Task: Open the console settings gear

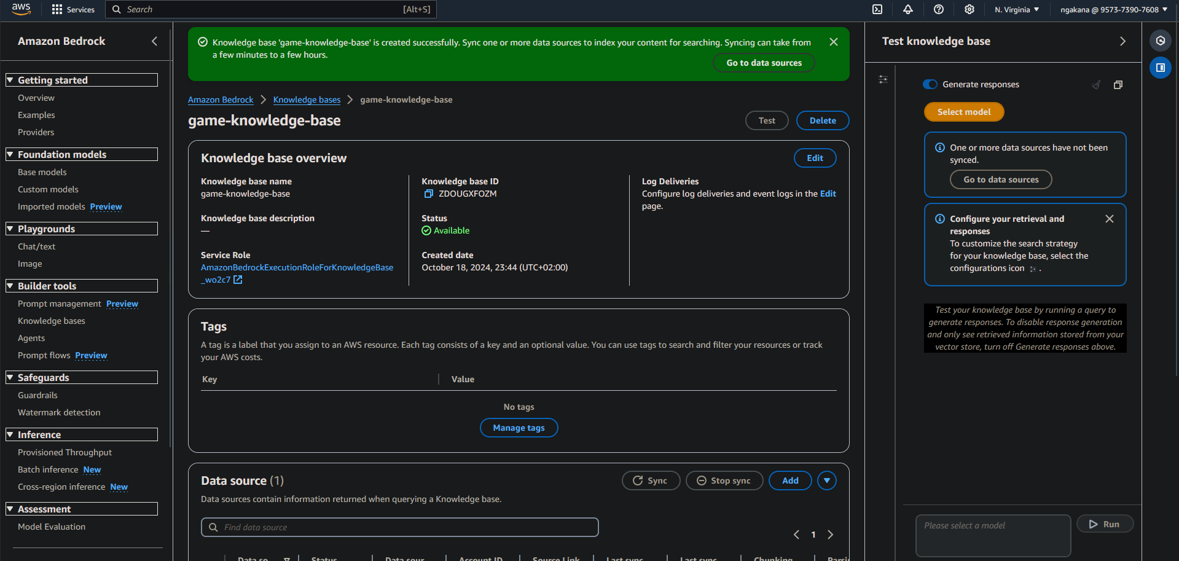Action: (x=969, y=9)
